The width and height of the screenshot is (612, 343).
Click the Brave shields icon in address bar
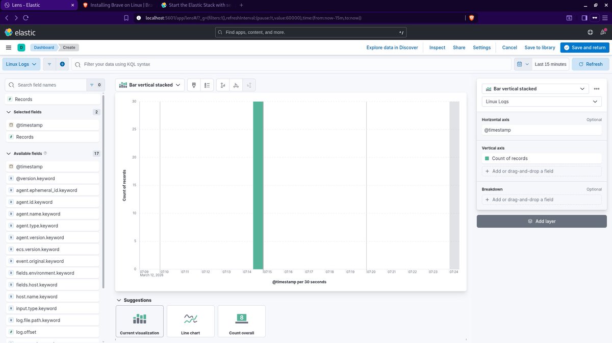pos(471,17)
